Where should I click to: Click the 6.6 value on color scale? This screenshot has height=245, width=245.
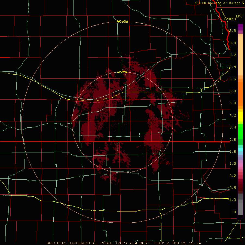(x=233, y=79)
